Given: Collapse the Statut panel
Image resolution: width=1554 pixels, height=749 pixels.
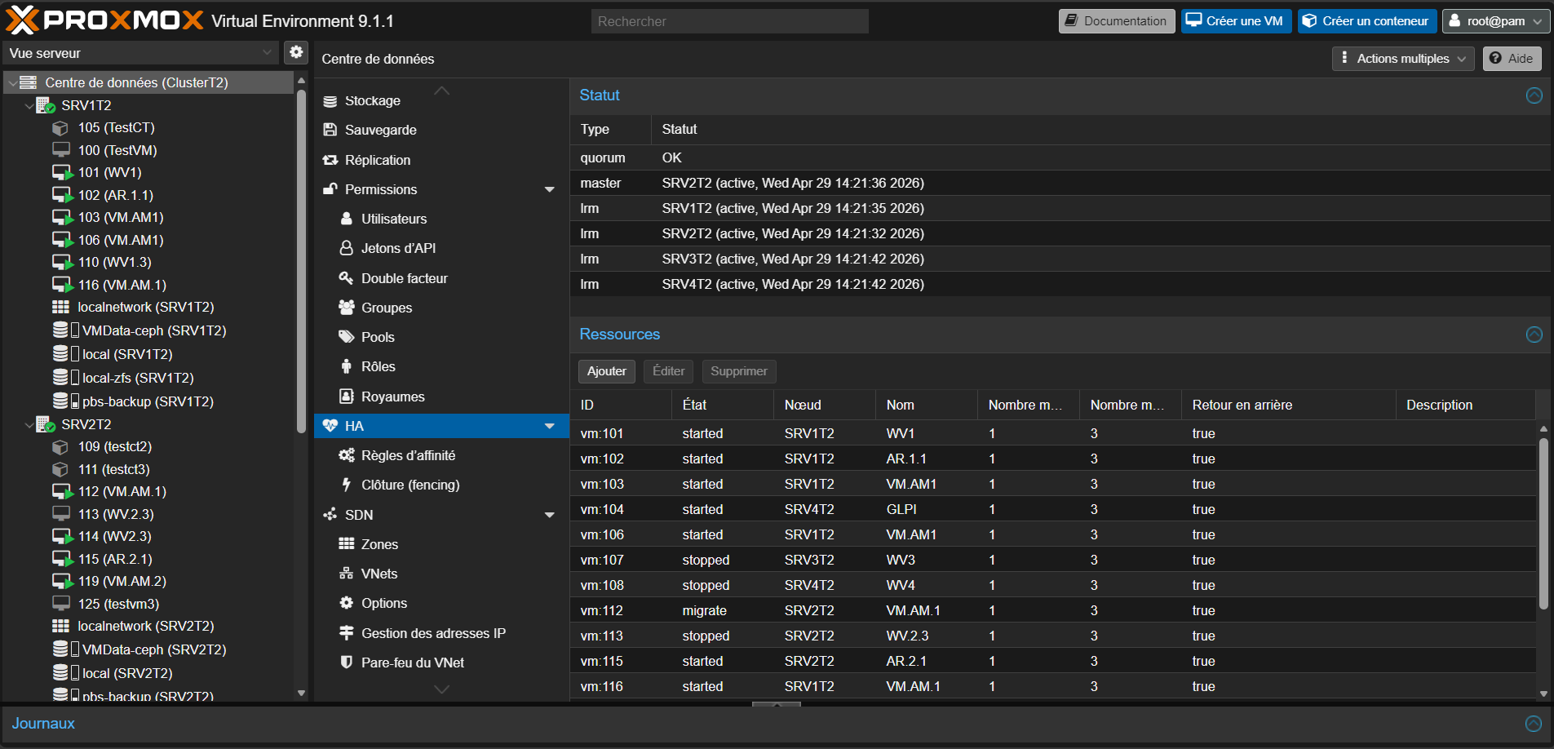Looking at the screenshot, I should [1534, 95].
